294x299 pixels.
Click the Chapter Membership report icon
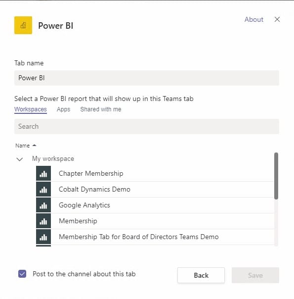(43, 173)
